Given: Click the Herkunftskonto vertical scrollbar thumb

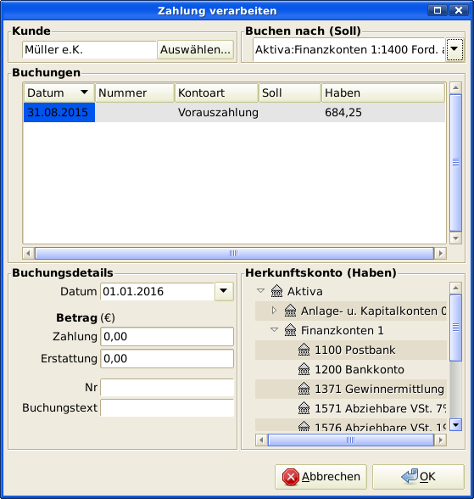Looking at the screenshot, I should [455, 328].
